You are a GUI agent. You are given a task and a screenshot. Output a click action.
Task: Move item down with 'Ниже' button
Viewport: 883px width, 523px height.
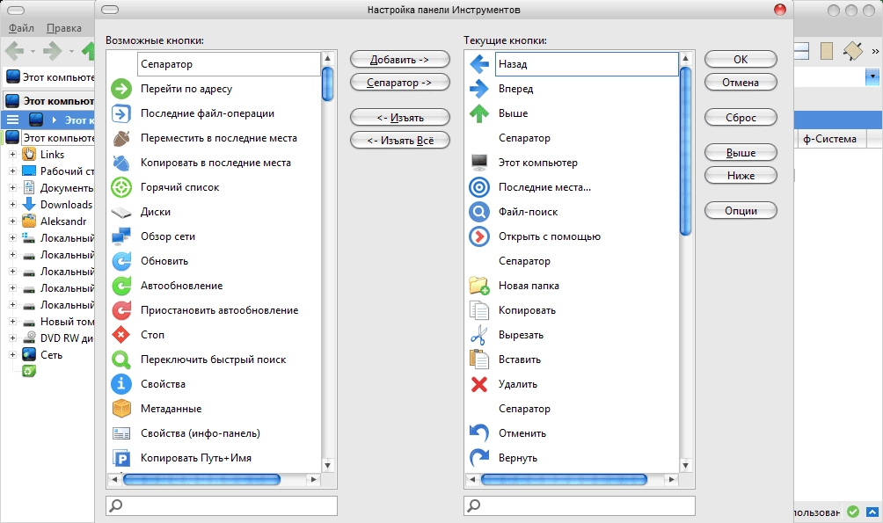741,176
